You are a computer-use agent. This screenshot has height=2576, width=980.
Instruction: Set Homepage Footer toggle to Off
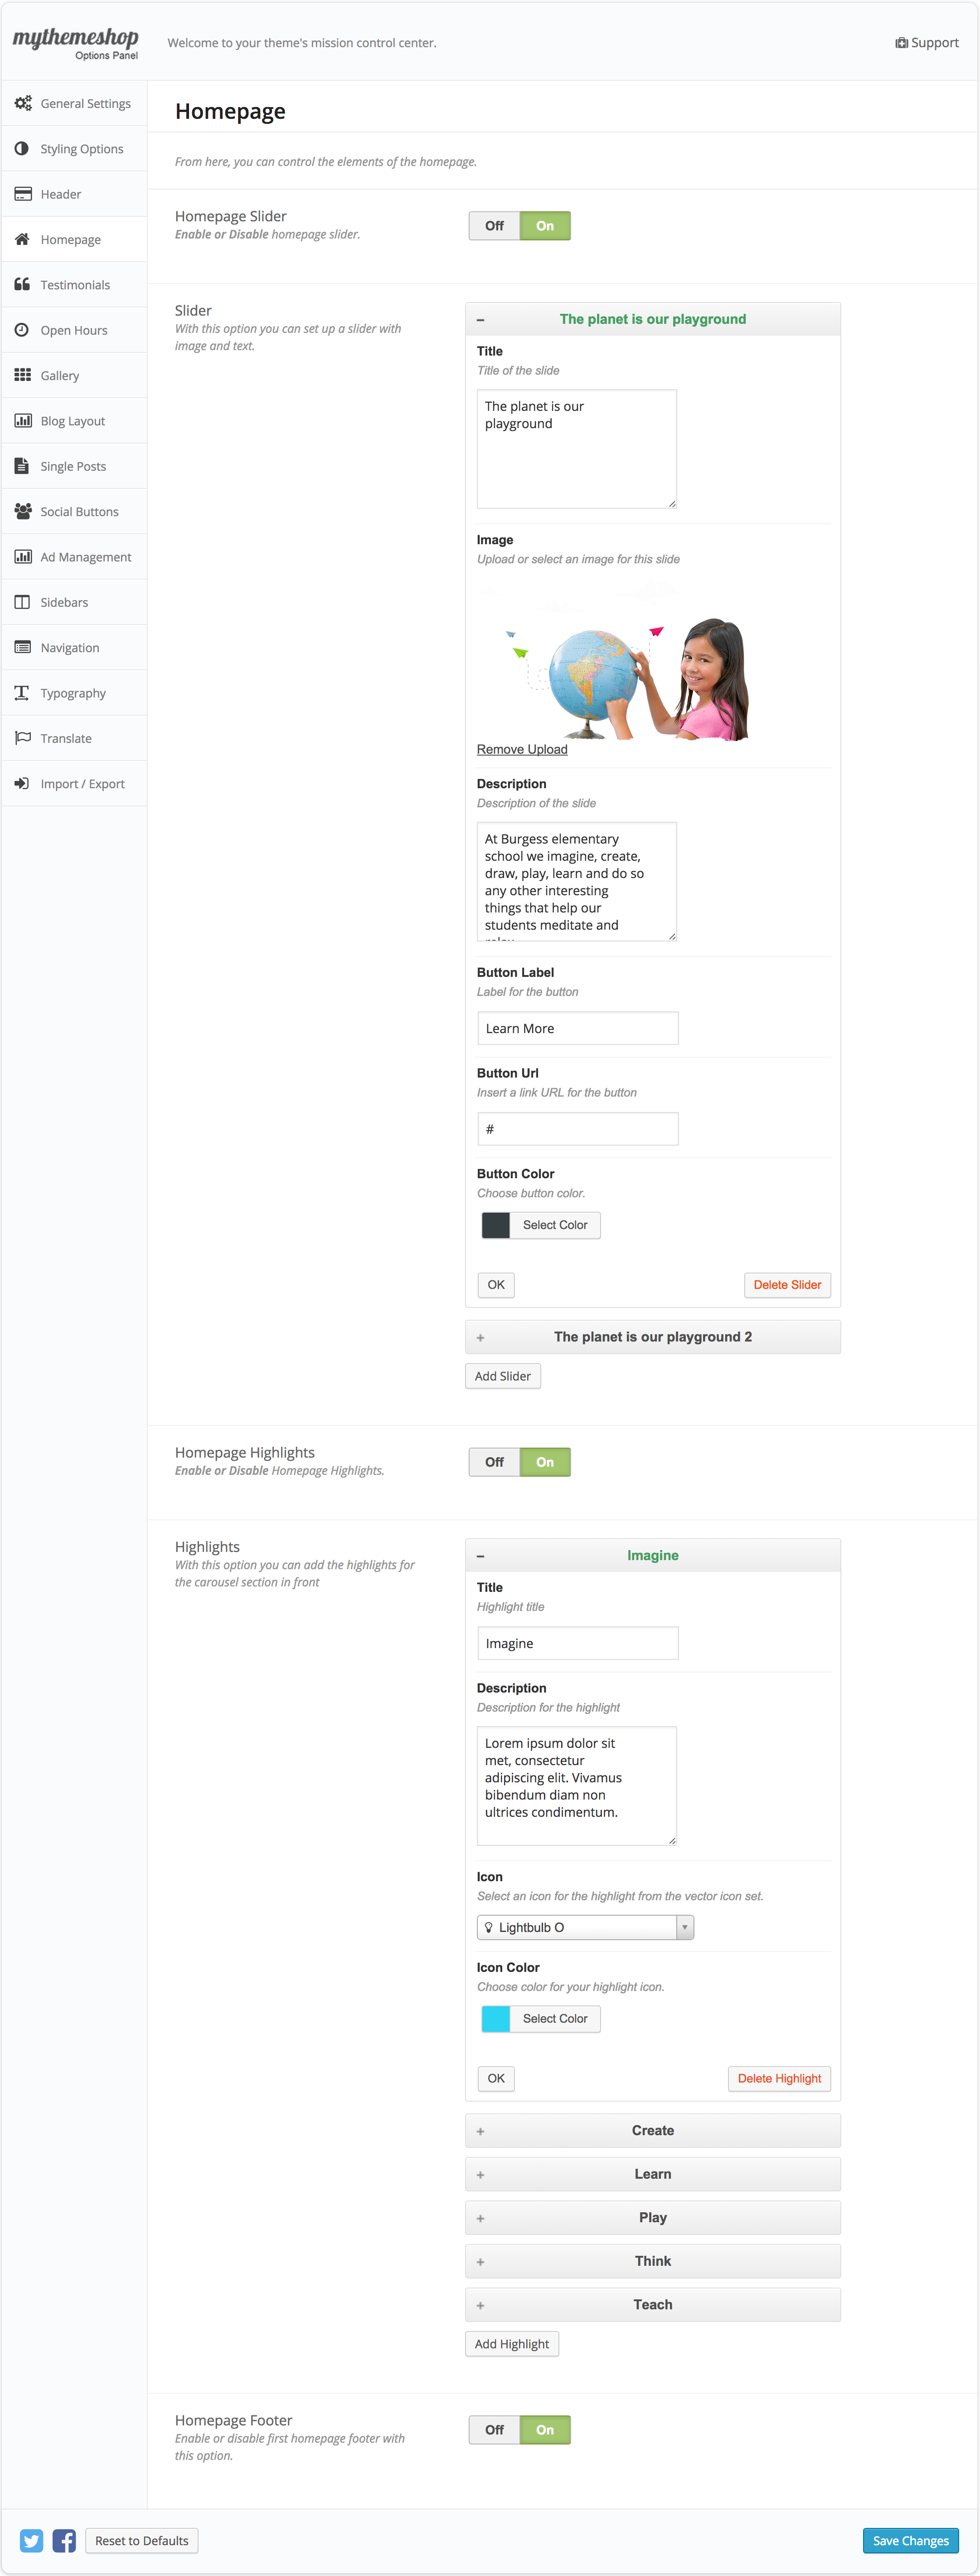click(495, 2429)
